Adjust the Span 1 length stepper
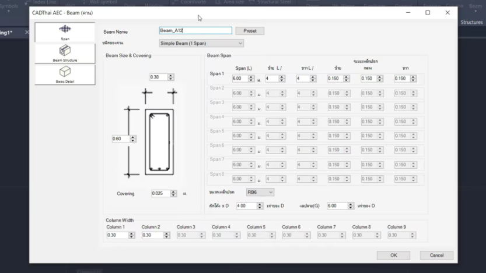The height and width of the screenshot is (273, 486). 251,78
